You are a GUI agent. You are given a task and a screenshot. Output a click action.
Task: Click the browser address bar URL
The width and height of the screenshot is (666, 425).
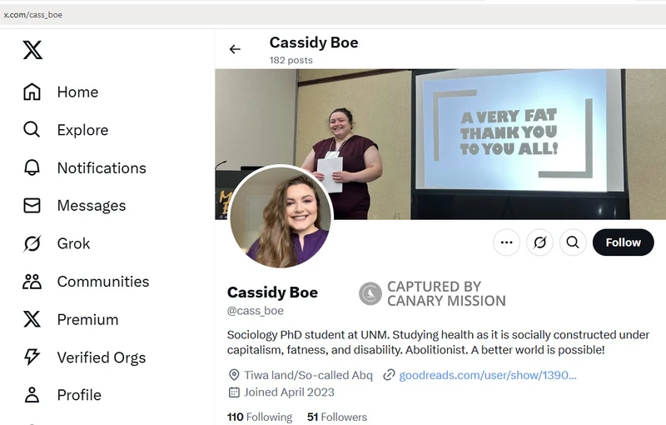pos(33,14)
